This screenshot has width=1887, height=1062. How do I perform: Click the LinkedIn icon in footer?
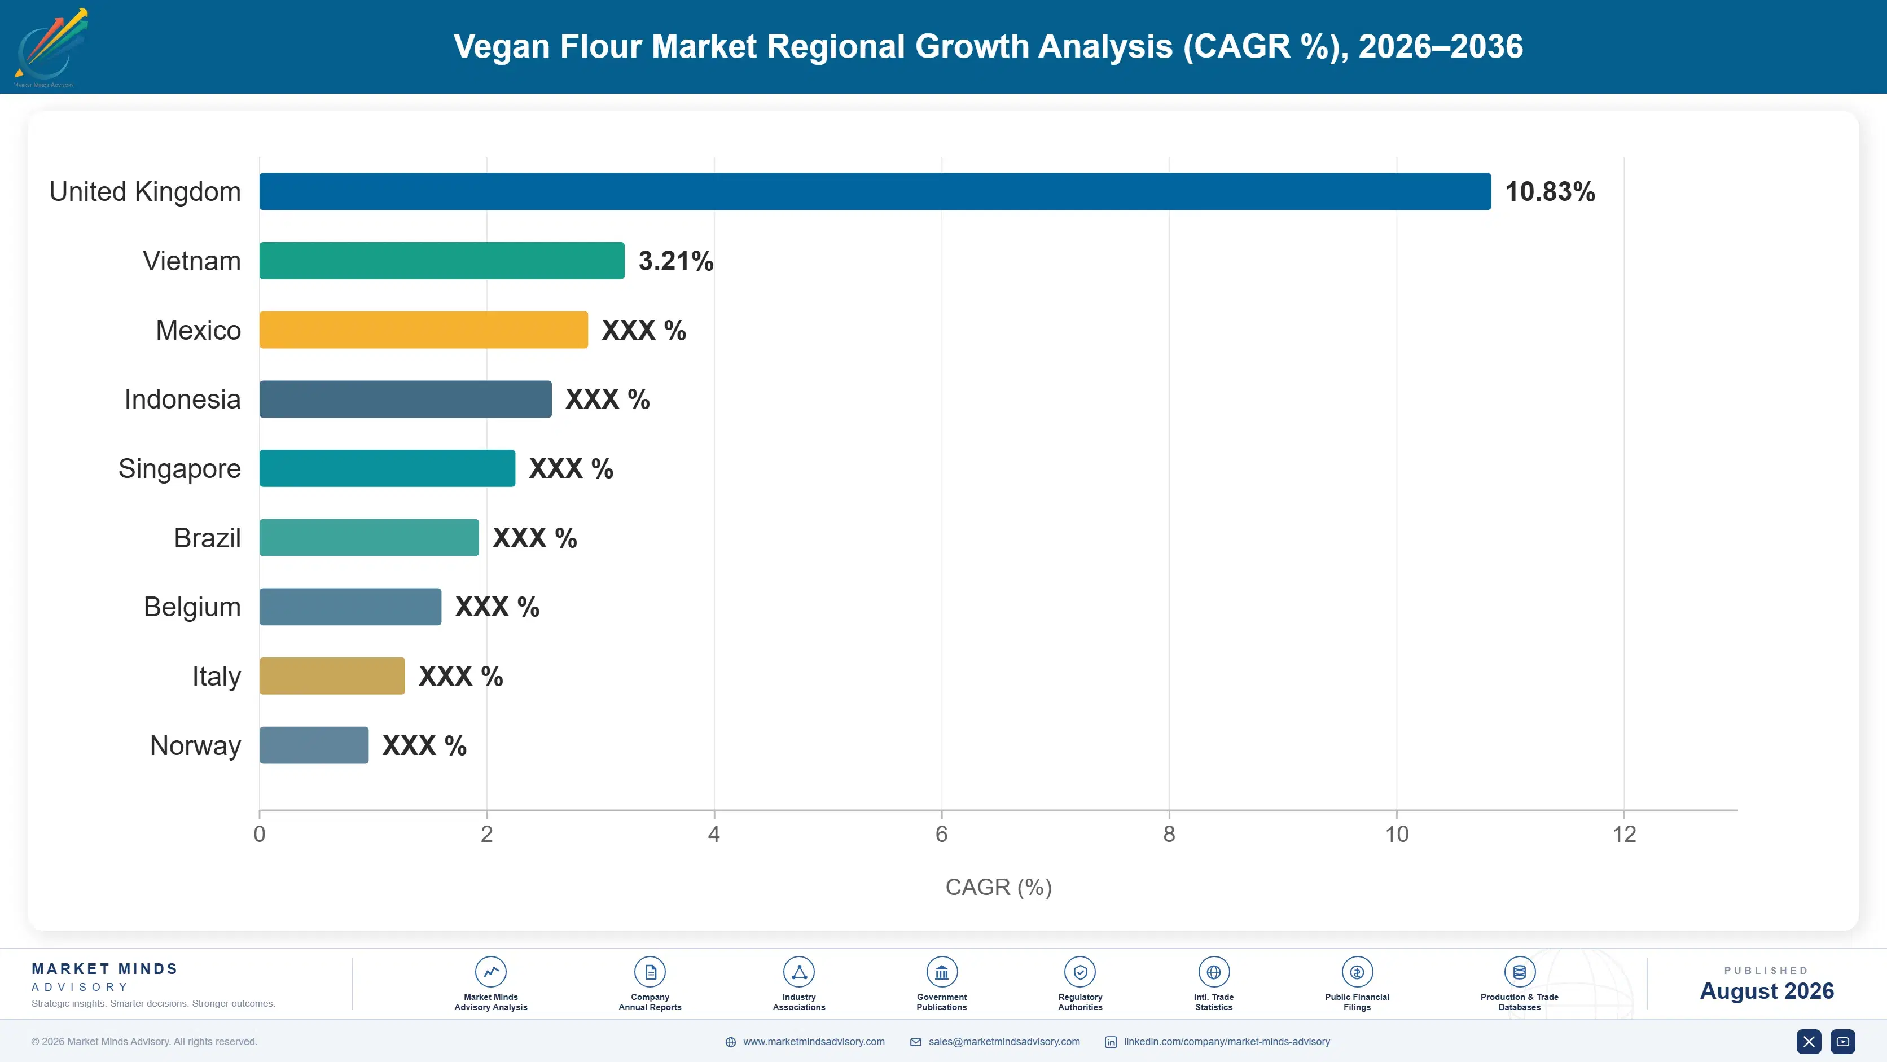click(1111, 1042)
